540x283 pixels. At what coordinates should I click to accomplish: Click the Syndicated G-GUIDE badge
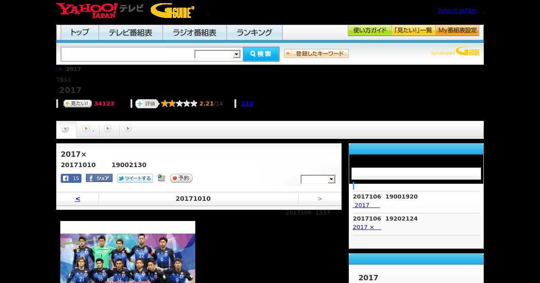pos(455,52)
